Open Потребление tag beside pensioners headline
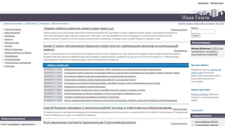The width and height of the screenshot is (225, 126). click(180, 51)
